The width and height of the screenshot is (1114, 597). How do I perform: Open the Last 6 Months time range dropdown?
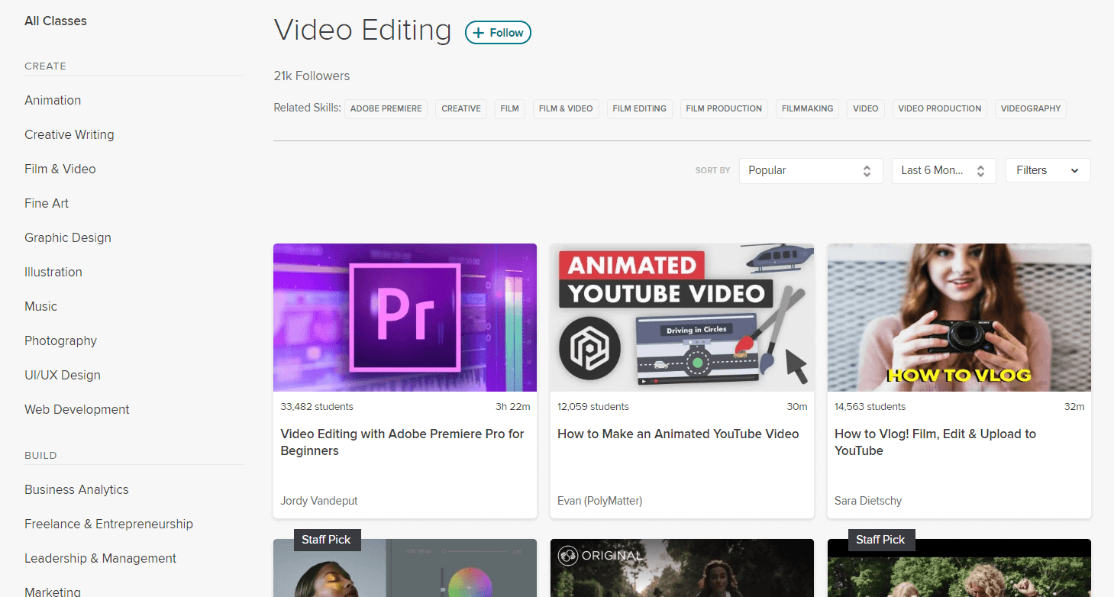pyautogui.click(x=944, y=170)
